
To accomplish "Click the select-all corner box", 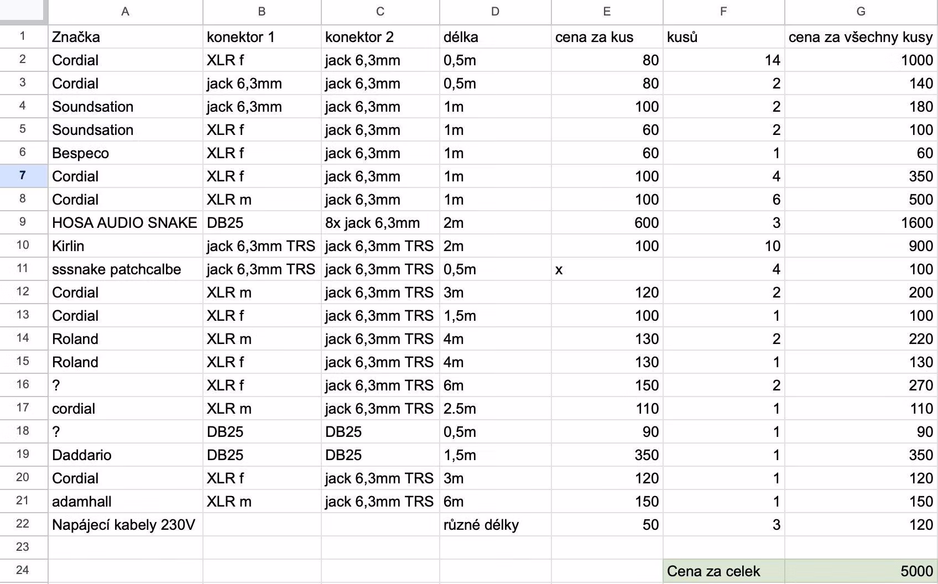I will click(23, 12).
